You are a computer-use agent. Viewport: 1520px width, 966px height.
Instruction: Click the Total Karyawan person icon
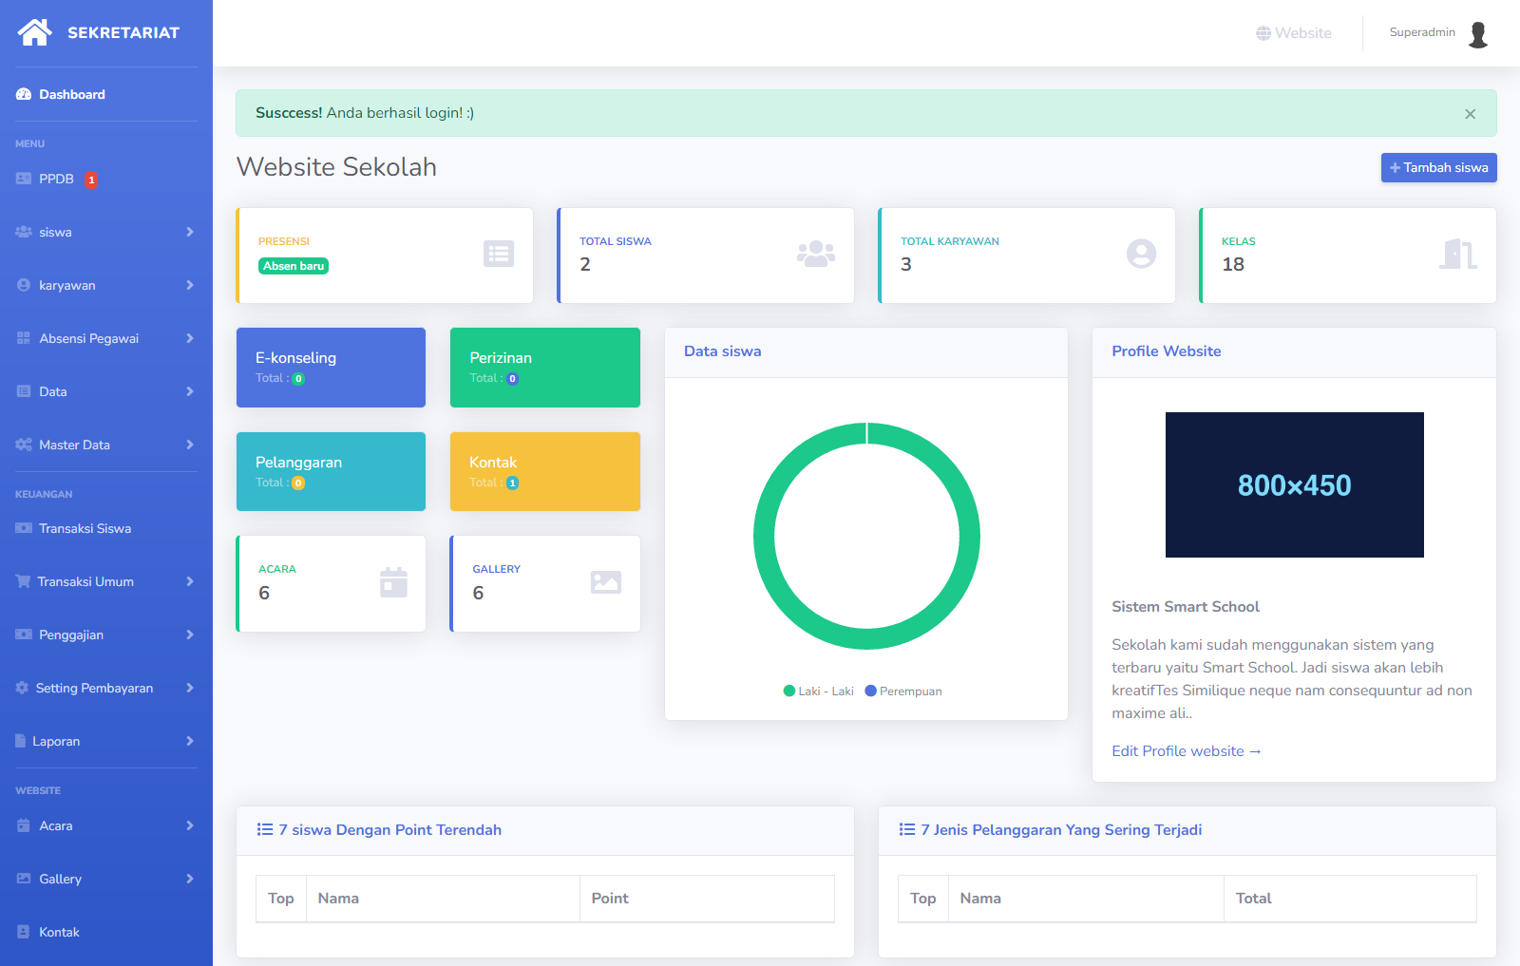[x=1141, y=254]
